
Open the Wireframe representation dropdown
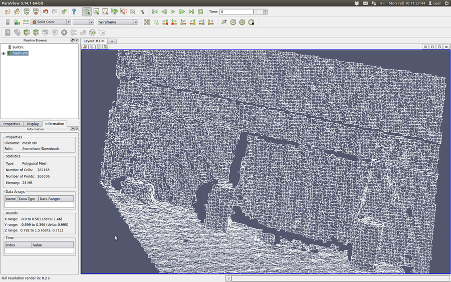118,22
